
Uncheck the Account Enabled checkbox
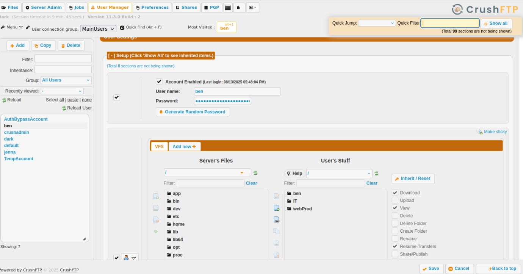[159, 82]
